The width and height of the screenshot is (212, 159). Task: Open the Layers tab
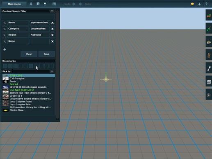click(209, 82)
